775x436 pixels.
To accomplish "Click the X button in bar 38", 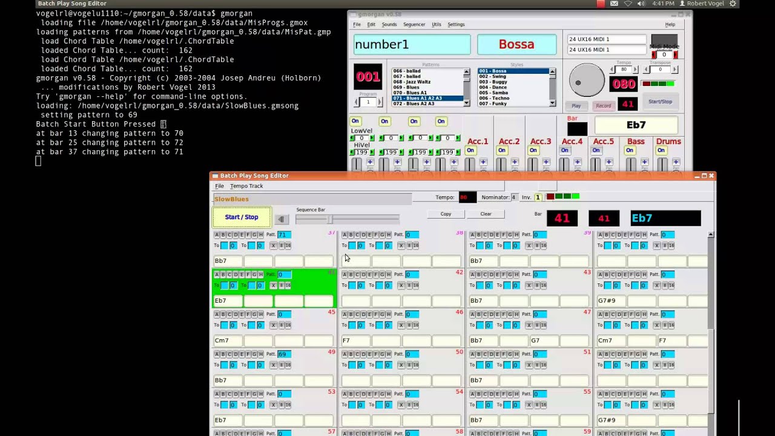I will [x=401, y=245].
